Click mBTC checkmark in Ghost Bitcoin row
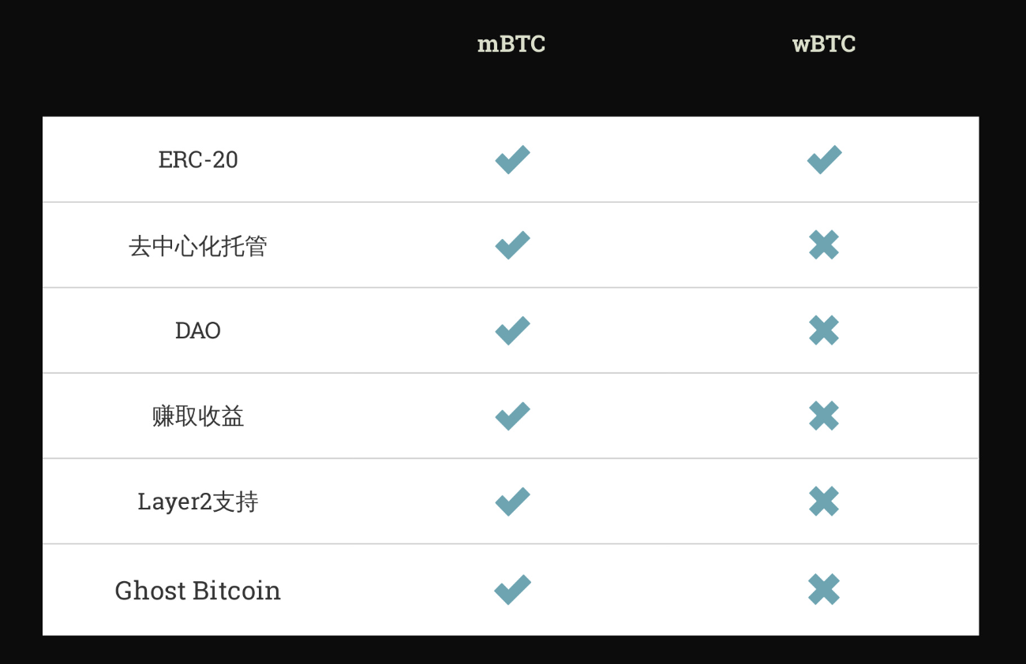Image resolution: width=1026 pixels, height=664 pixels. coord(512,590)
